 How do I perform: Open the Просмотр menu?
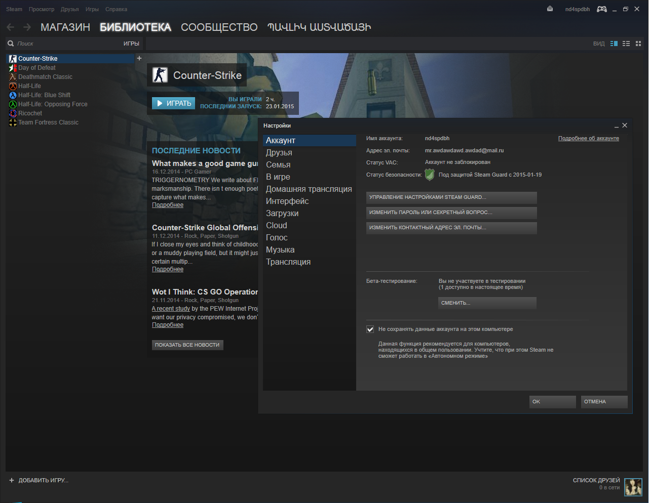point(42,9)
